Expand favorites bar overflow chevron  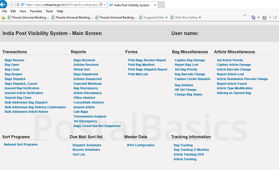(244, 16)
